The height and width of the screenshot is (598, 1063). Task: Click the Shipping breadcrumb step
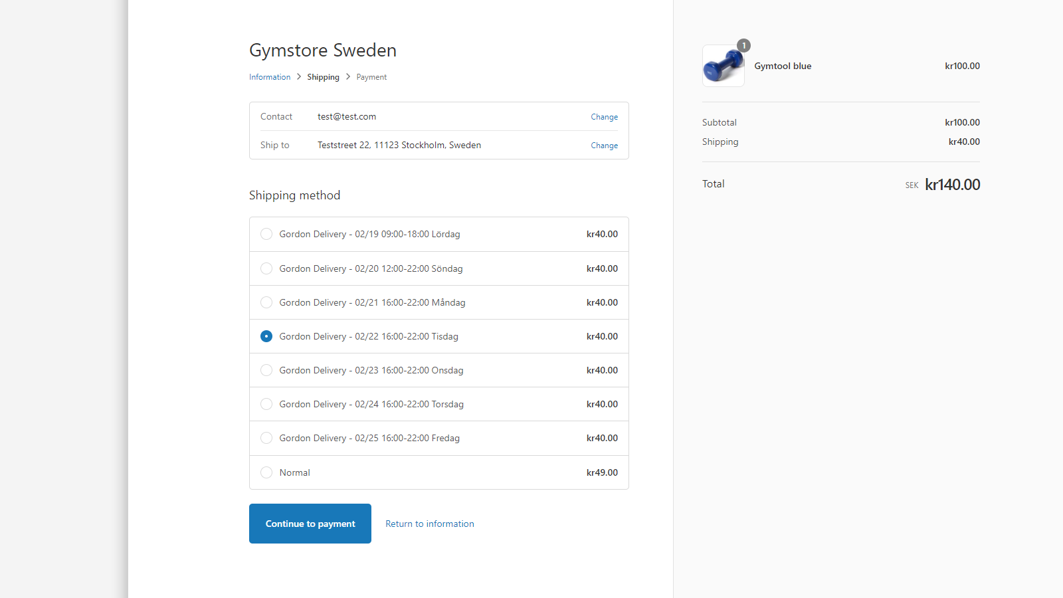point(323,77)
